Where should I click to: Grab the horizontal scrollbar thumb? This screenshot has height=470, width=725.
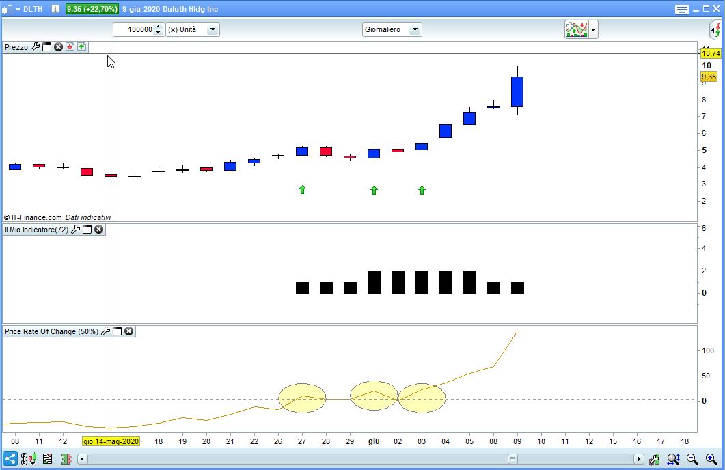tap(512, 459)
